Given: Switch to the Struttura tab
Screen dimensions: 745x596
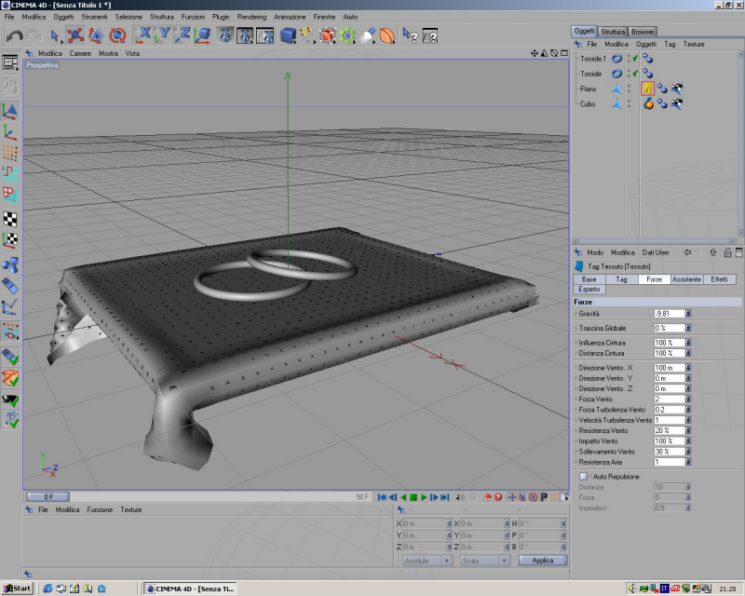Looking at the screenshot, I should pyautogui.click(x=613, y=32).
